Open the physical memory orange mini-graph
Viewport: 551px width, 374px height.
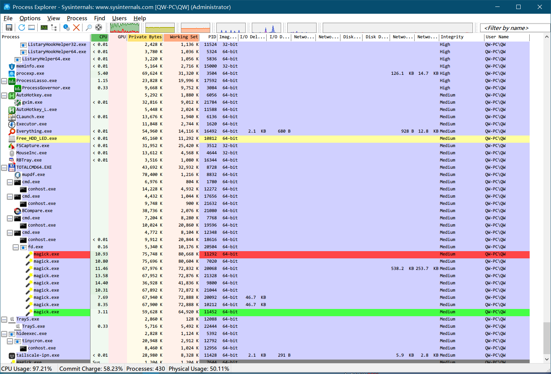pyautogui.click(x=195, y=28)
